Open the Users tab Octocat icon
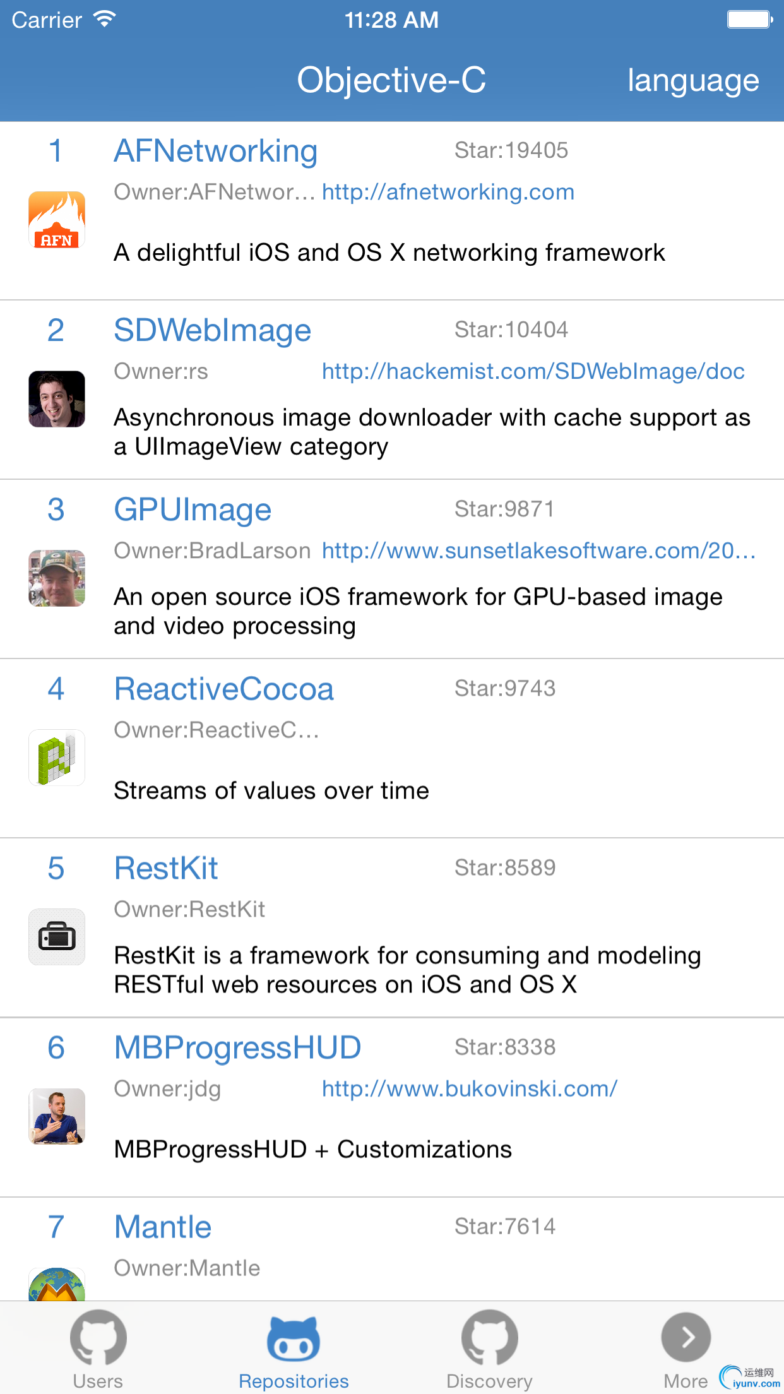 point(98,1338)
